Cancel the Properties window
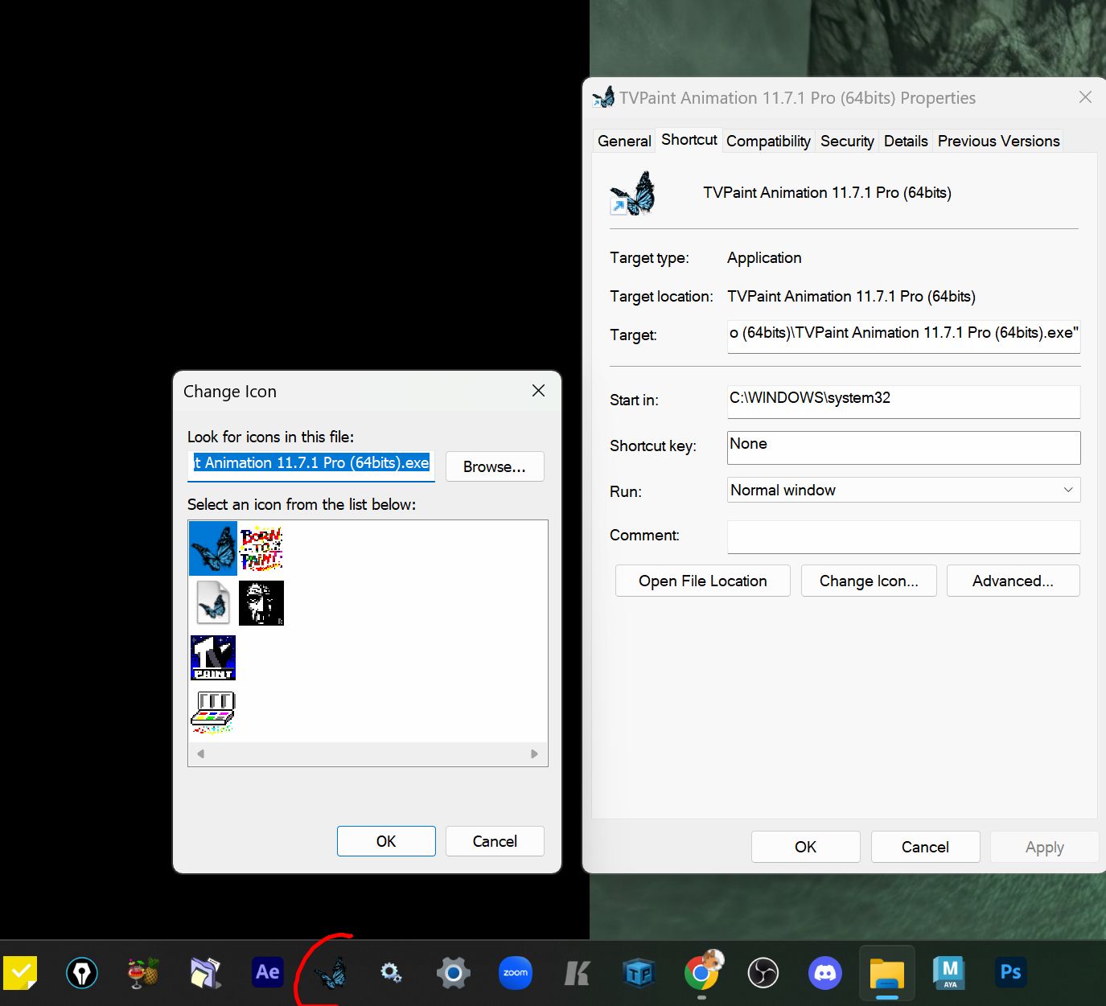This screenshot has height=1006, width=1106. point(925,847)
